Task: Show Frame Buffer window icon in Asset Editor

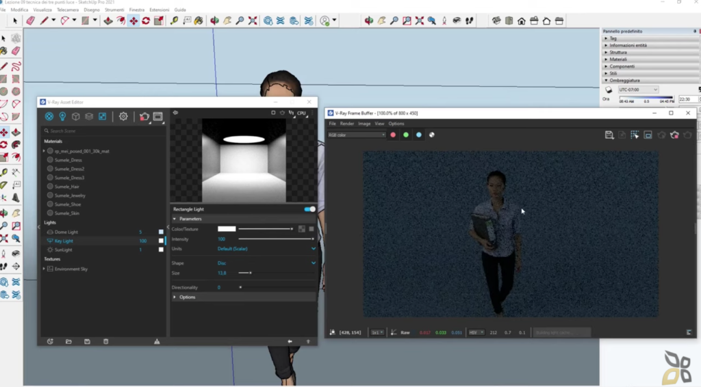Action: [x=158, y=116]
